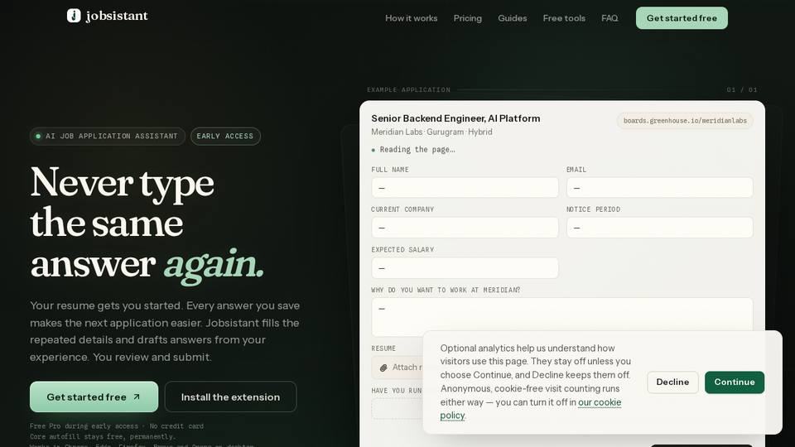Click the hero Get started free button

[x=94, y=397]
